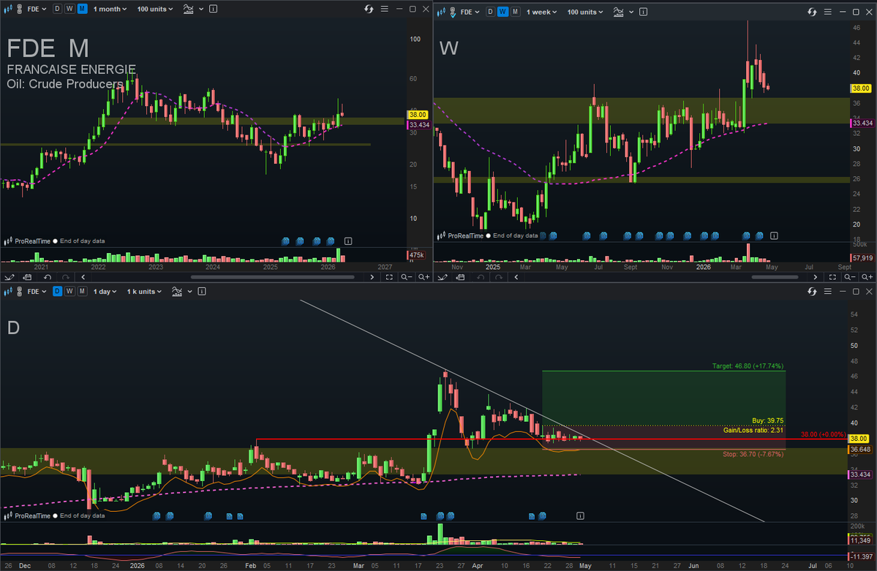Click link-group chain icon in weekly chart
The image size is (877, 571).
pyautogui.click(x=453, y=12)
